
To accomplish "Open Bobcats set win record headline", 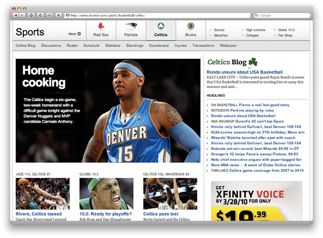I will point(255,148).
